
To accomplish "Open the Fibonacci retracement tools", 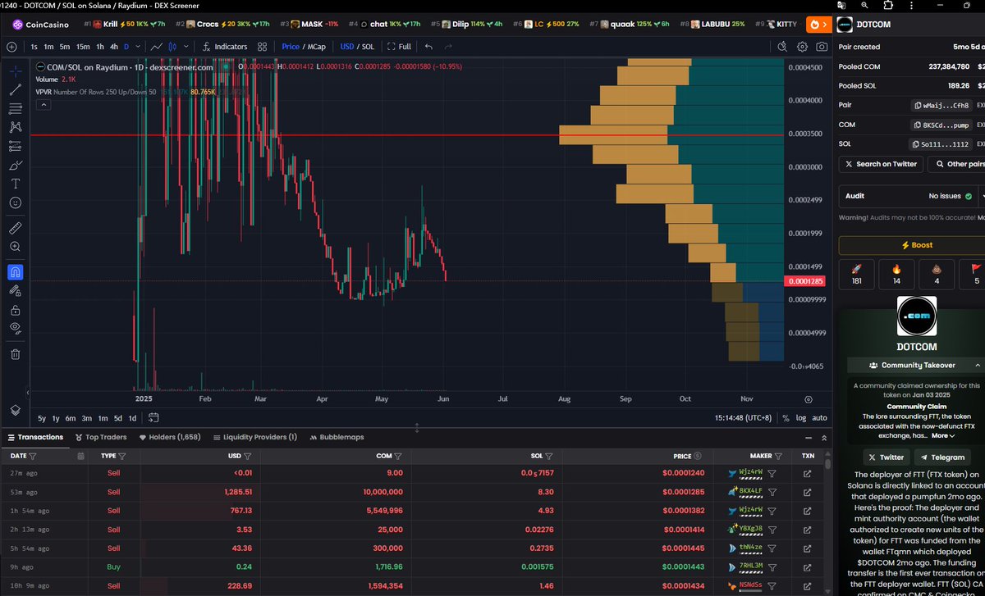I will 15,108.
